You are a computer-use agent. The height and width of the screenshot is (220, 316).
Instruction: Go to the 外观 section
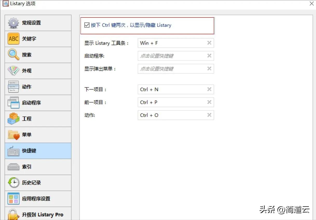pos(38,71)
